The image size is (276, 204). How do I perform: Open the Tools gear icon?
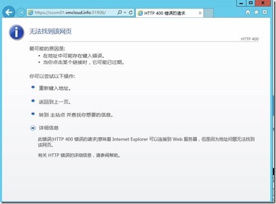(x=265, y=12)
